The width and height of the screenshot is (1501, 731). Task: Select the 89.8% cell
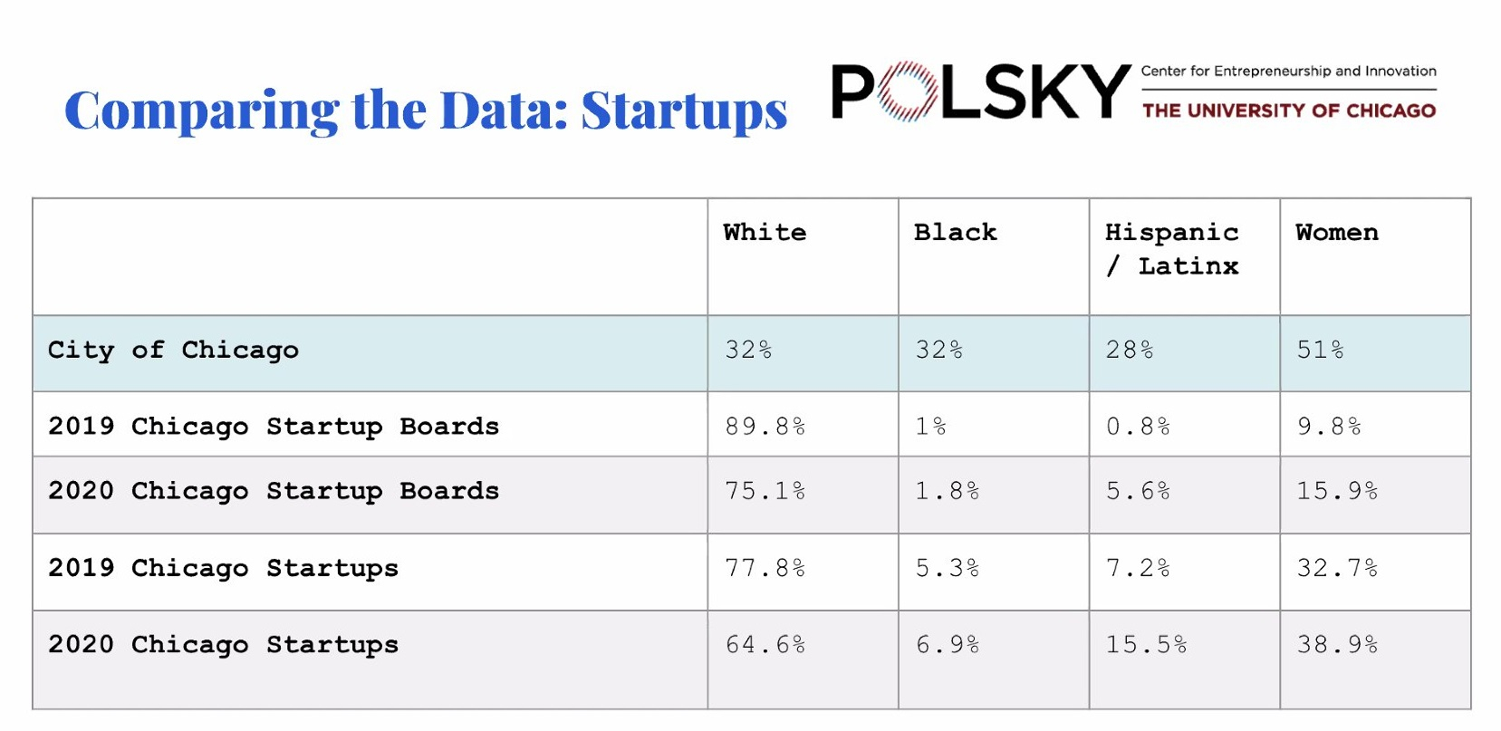tap(765, 427)
